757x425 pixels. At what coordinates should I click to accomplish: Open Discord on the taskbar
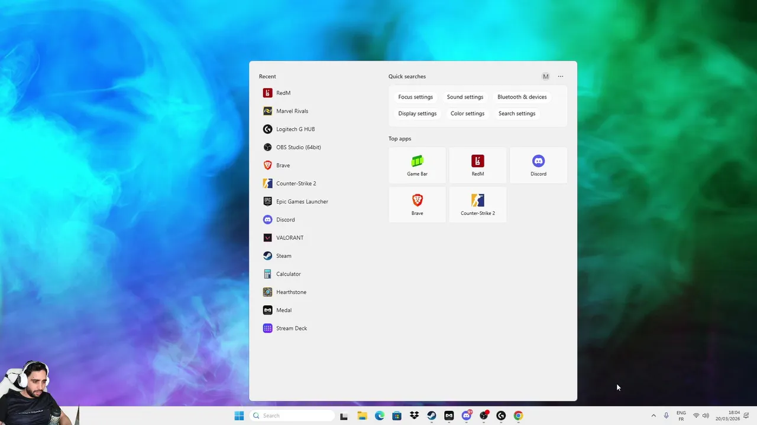click(467, 416)
